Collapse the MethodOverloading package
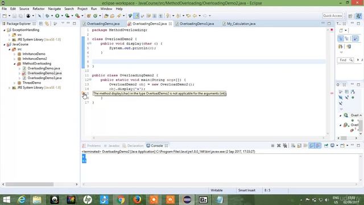364x205 pixels. point(14,64)
